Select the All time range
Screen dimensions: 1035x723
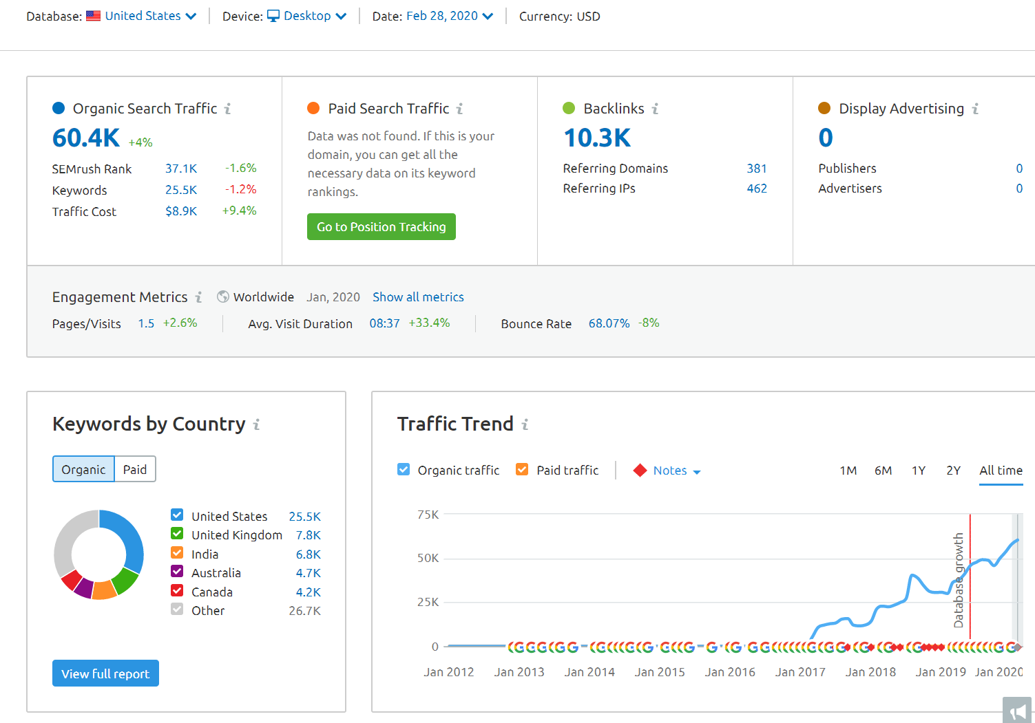(1001, 471)
